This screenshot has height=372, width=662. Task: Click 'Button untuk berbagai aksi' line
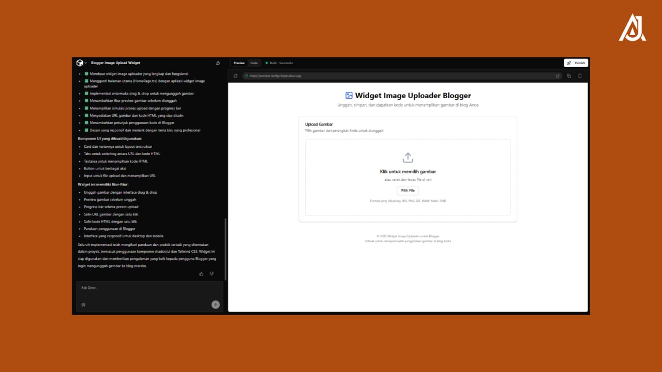pyautogui.click(x=105, y=168)
